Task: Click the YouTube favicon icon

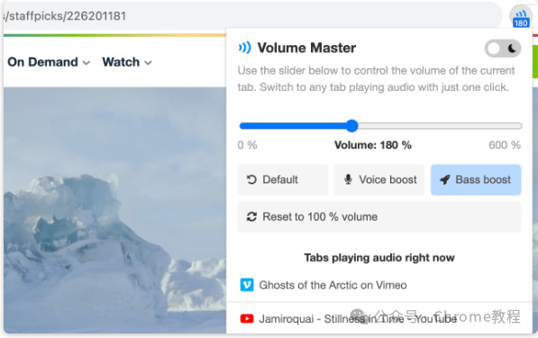Action: (247, 319)
